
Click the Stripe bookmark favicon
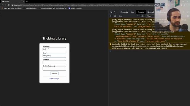(x=69, y=8)
